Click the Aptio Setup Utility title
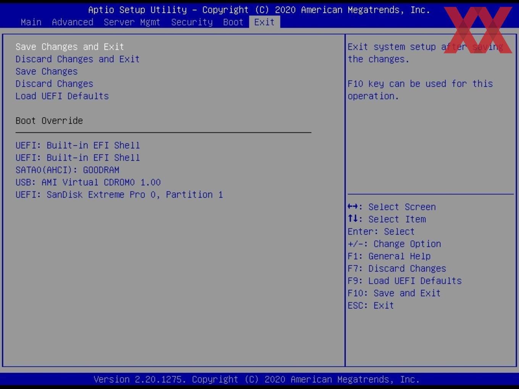Image resolution: width=519 pixels, height=389 pixels. 259,10
